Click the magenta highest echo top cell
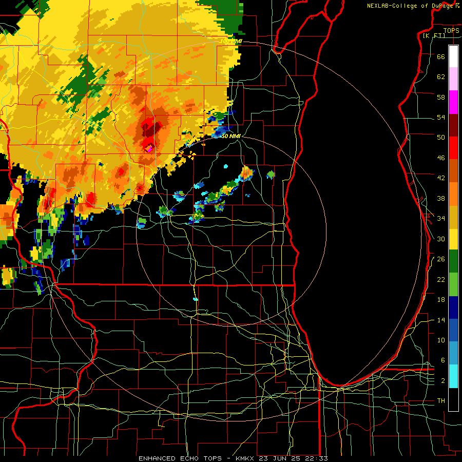 (150, 149)
